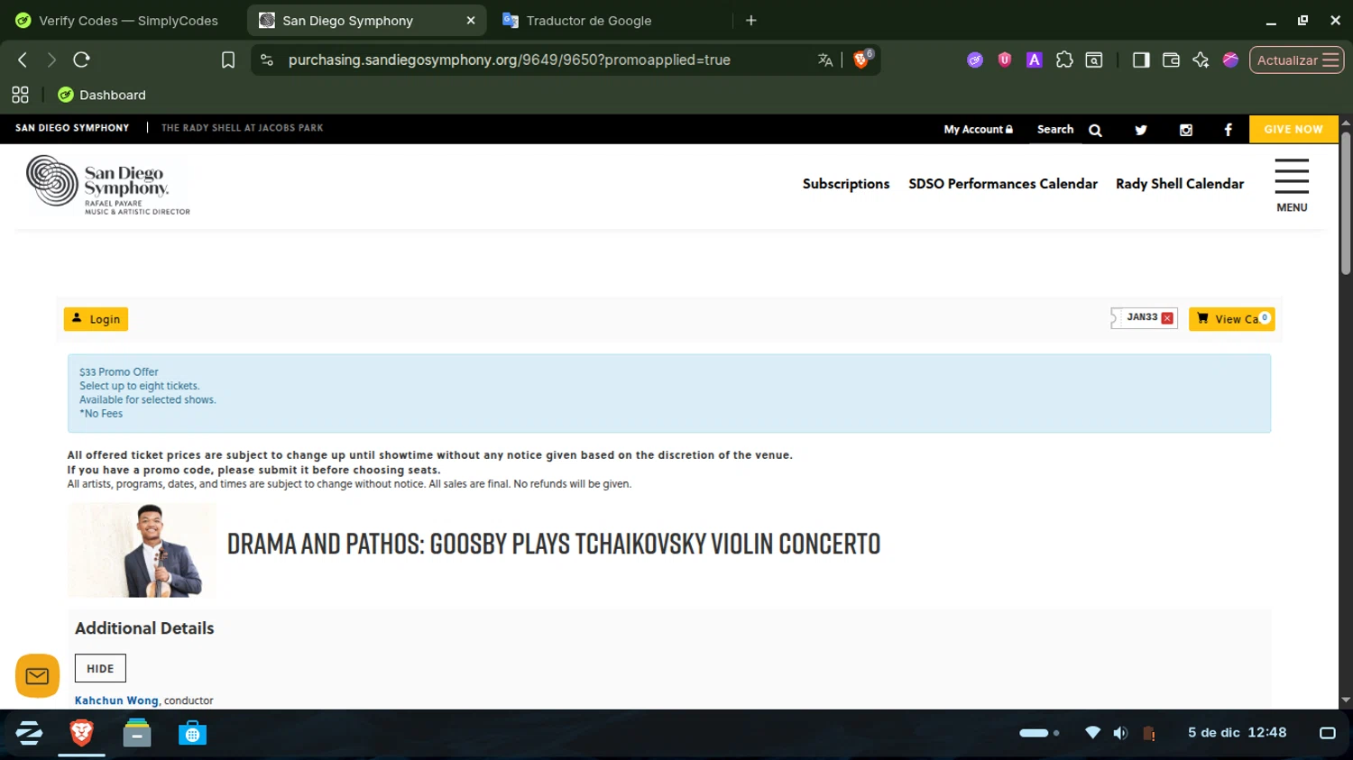Viewport: 1353px width, 760px height.
Task: Open the browser extensions puzzle icon
Action: (x=1064, y=60)
